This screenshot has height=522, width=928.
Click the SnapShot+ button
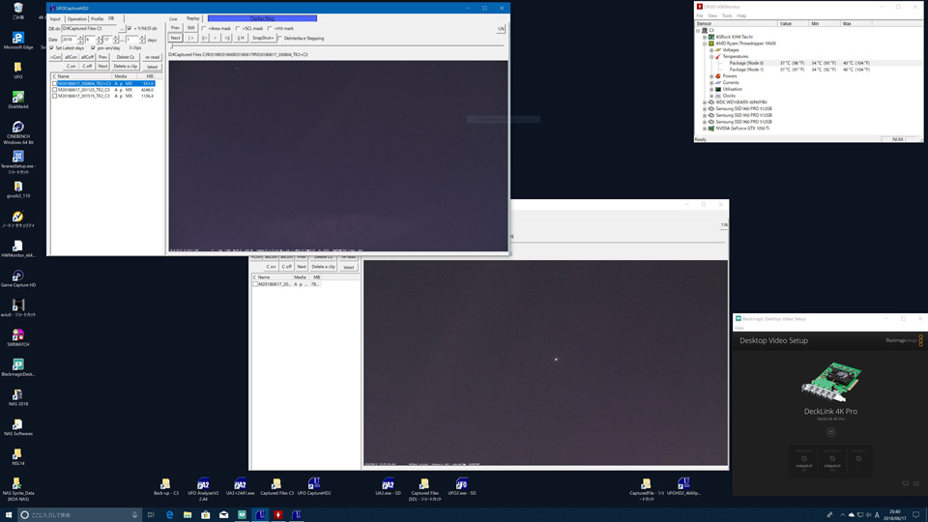pyautogui.click(x=263, y=38)
